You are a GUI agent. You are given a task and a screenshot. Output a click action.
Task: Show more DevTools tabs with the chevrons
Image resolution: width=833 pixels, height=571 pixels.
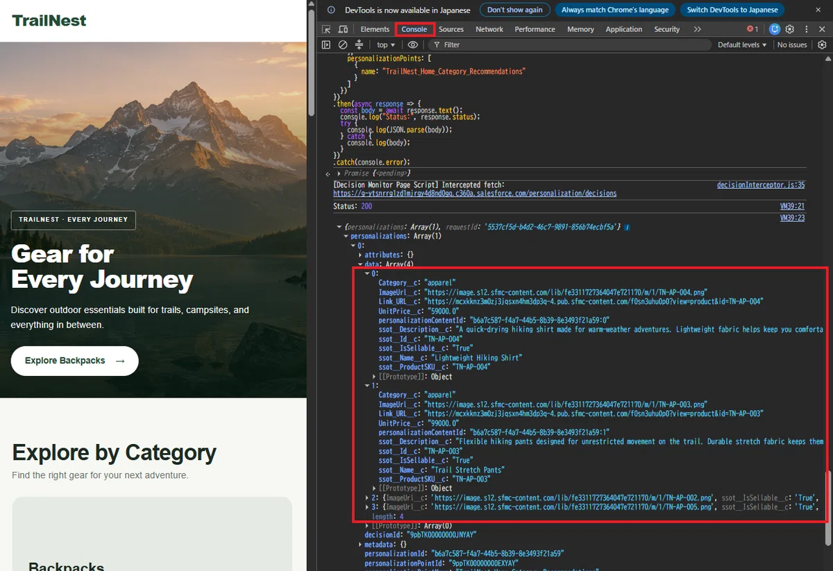click(697, 29)
